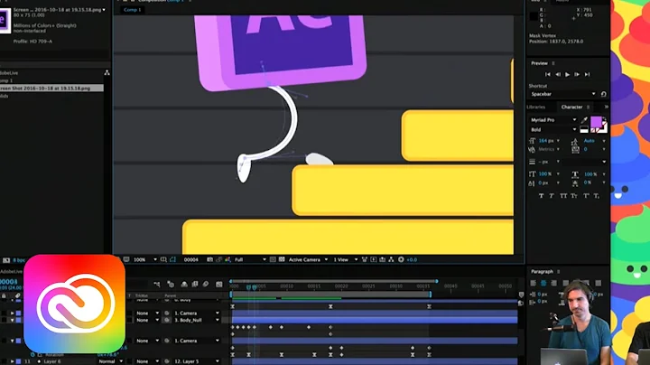Open Metrics kerning dropdown
Image resolution: width=650 pixels, height=365 pixels.
pyautogui.click(x=558, y=149)
